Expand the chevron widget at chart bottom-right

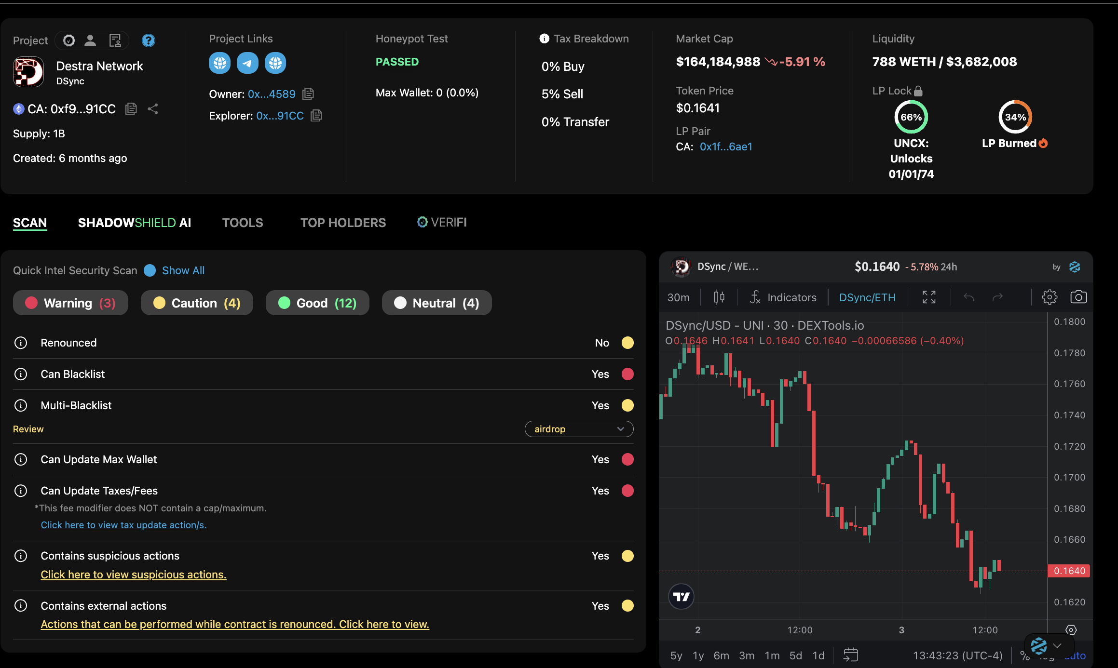1057,645
